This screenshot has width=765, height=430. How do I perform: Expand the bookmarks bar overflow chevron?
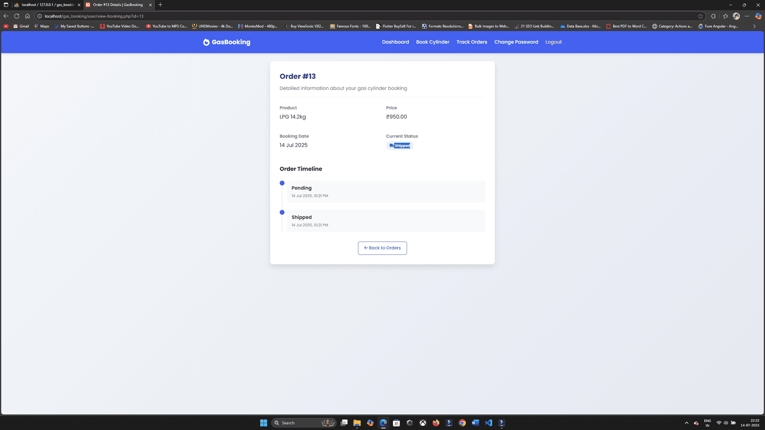click(754, 26)
